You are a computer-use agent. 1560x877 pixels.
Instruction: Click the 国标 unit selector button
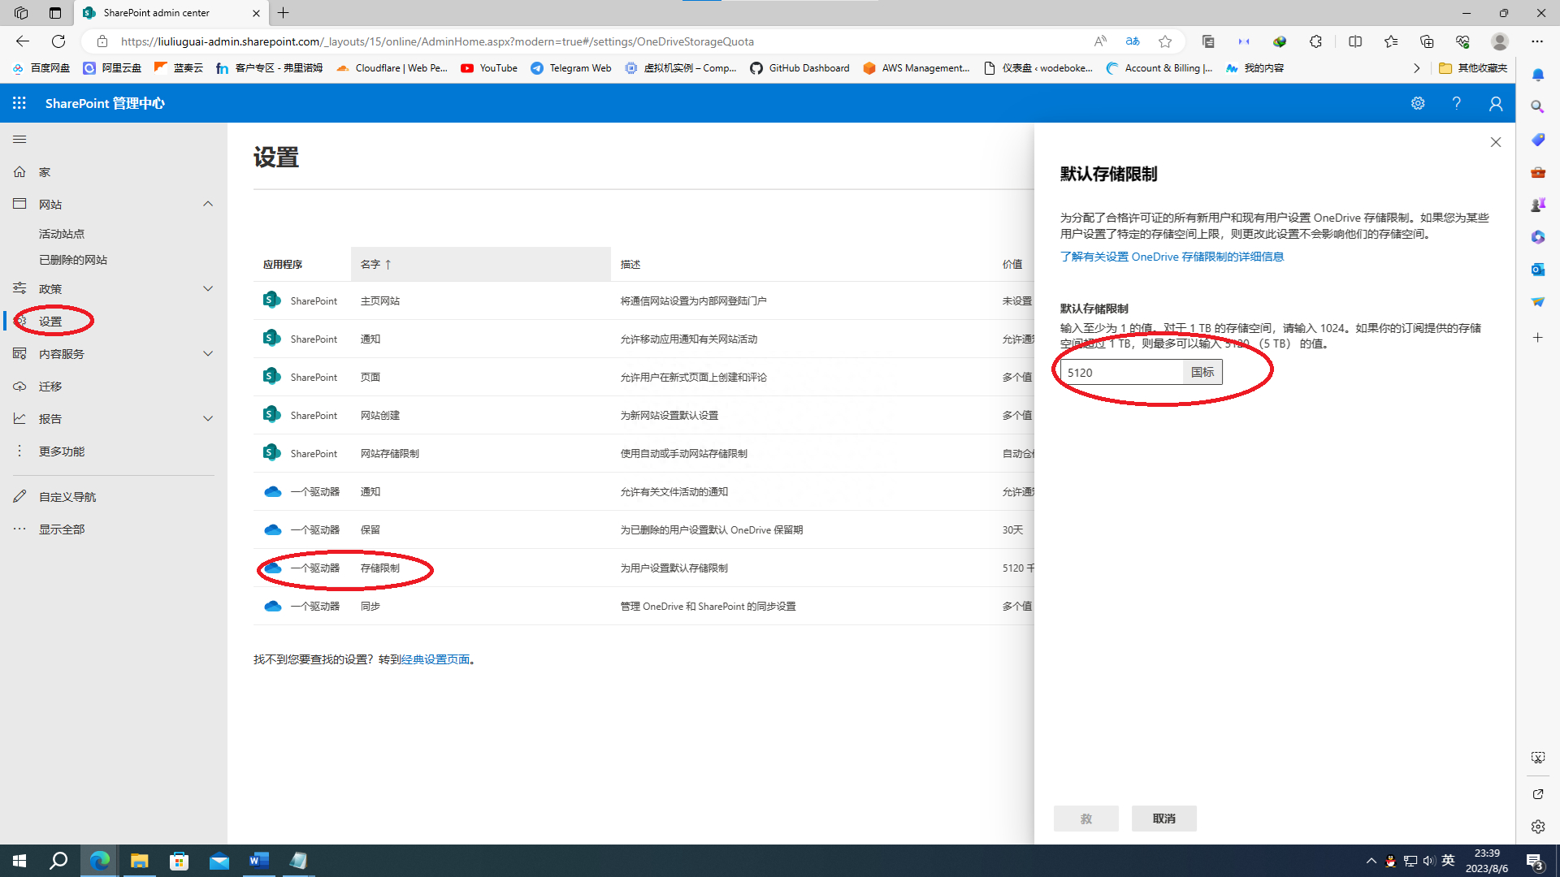click(1202, 372)
